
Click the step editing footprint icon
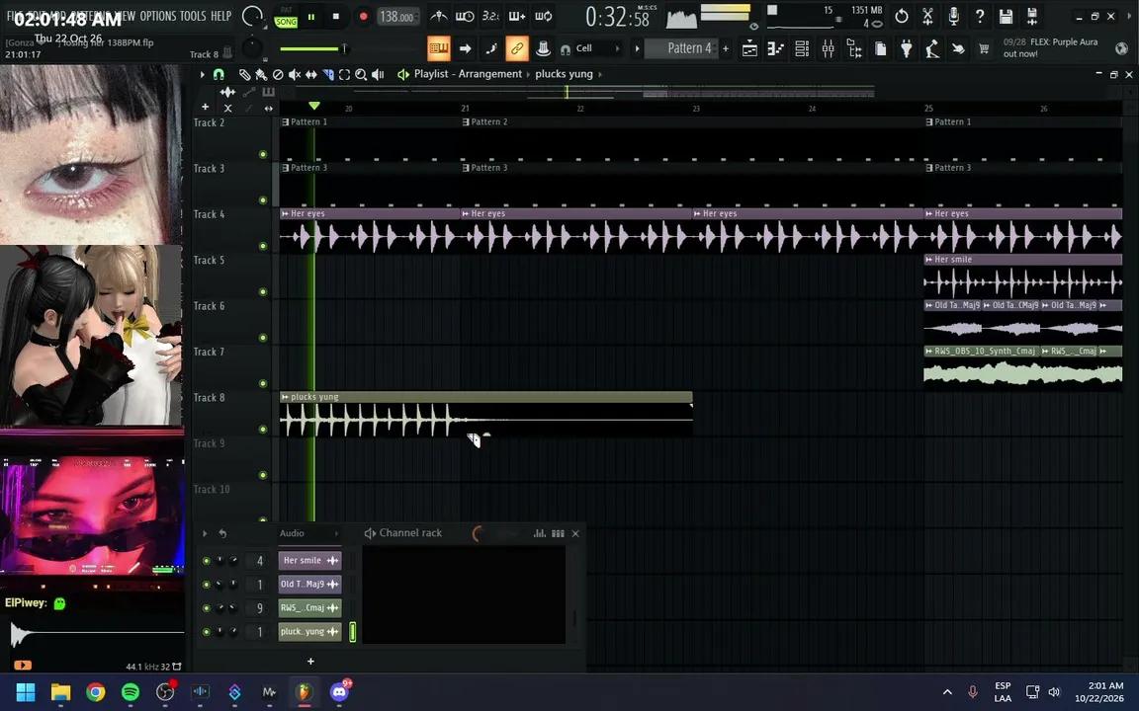point(491,48)
